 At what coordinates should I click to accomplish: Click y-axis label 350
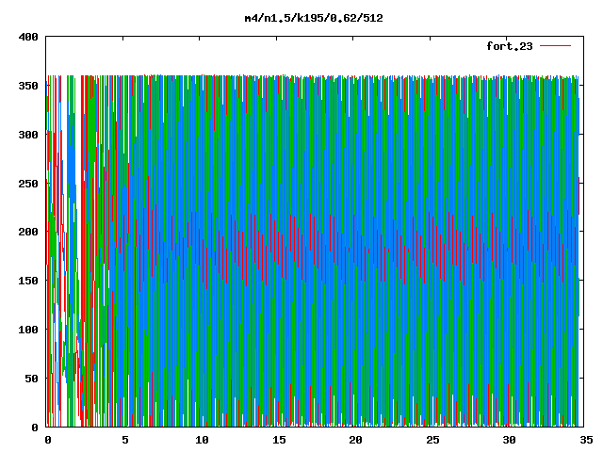pos(28,86)
